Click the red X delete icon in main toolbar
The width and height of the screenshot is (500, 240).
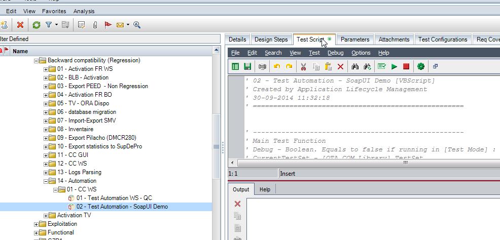click(20, 25)
